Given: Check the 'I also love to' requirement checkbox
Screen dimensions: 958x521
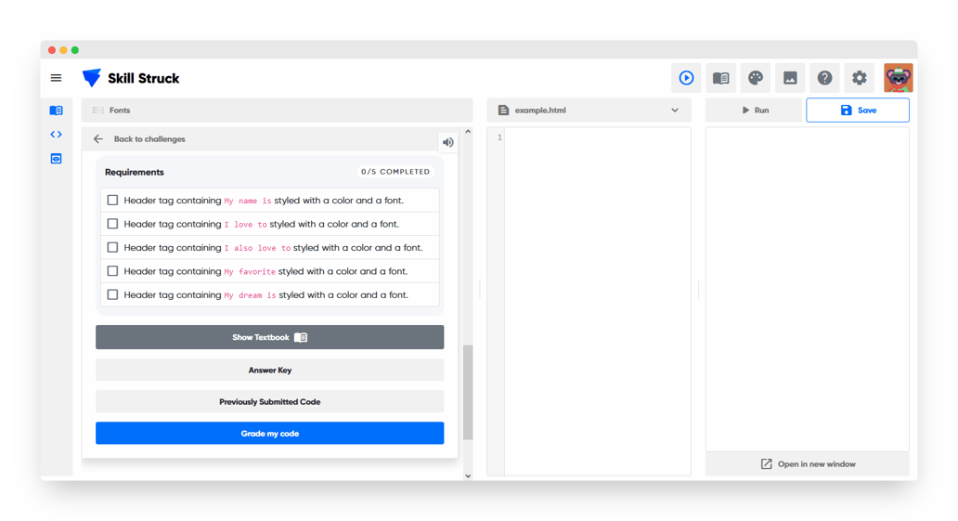Looking at the screenshot, I should (x=112, y=248).
